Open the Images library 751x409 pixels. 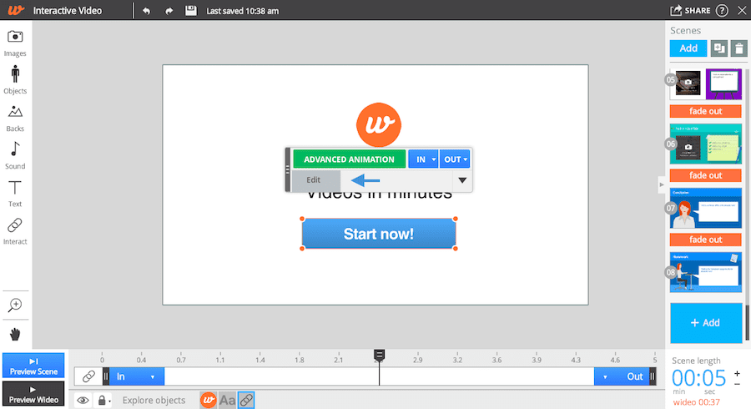pyautogui.click(x=15, y=43)
